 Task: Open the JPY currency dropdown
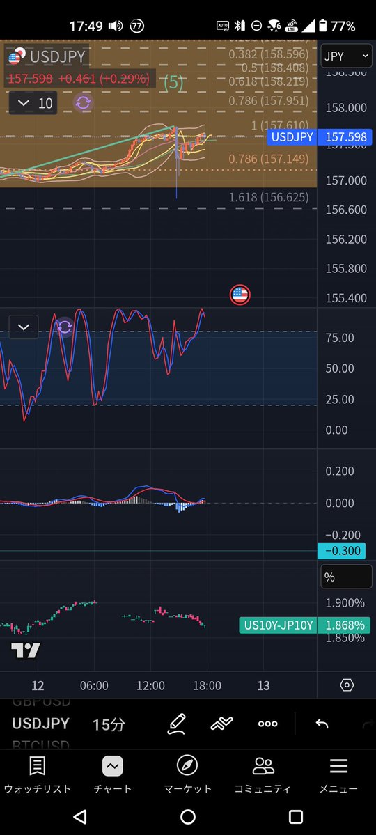346,56
